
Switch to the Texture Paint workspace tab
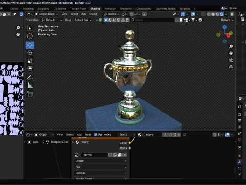(x=78, y=9)
